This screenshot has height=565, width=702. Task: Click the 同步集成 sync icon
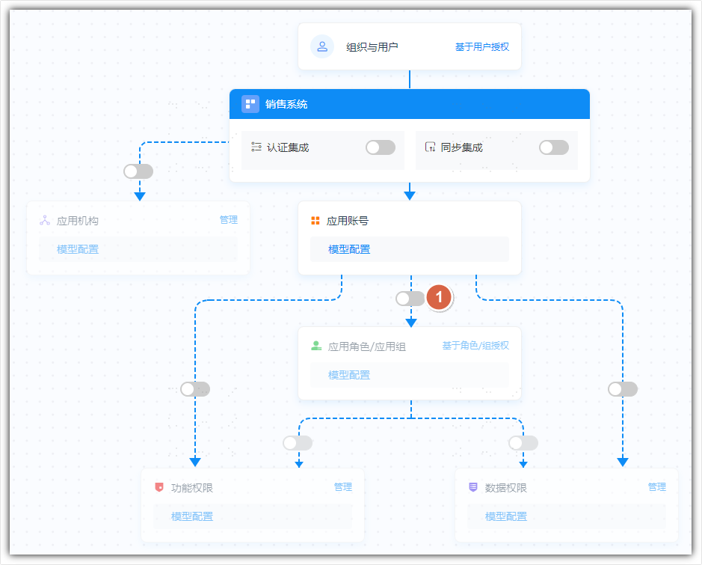click(x=430, y=147)
